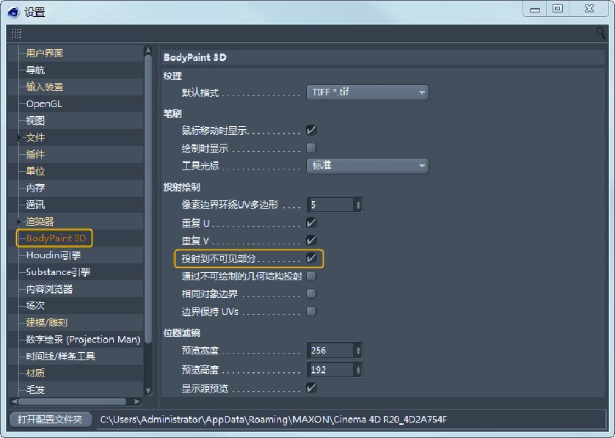Select 内存 category

[x=35, y=188]
